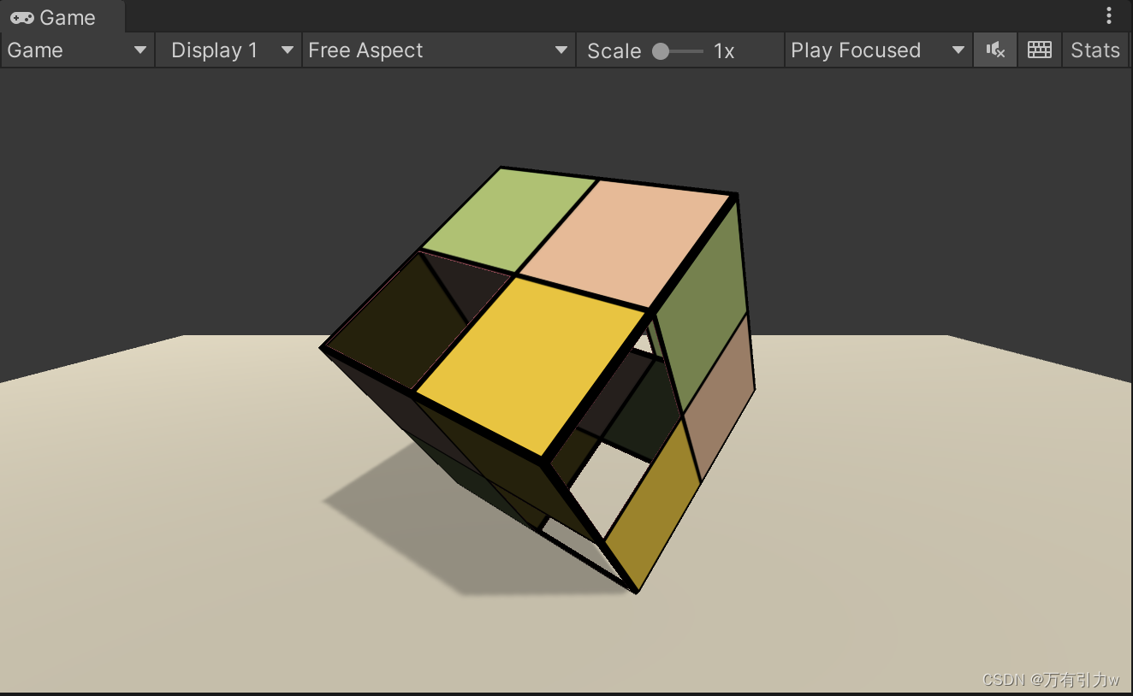Image resolution: width=1133 pixels, height=696 pixels.
Task: Open the Free Aspect resolution dropdown
Action: click(439, 50)
